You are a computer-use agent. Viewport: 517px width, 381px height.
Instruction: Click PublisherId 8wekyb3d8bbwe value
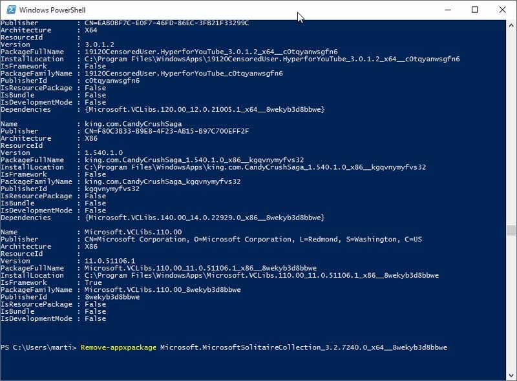[112, 297]
